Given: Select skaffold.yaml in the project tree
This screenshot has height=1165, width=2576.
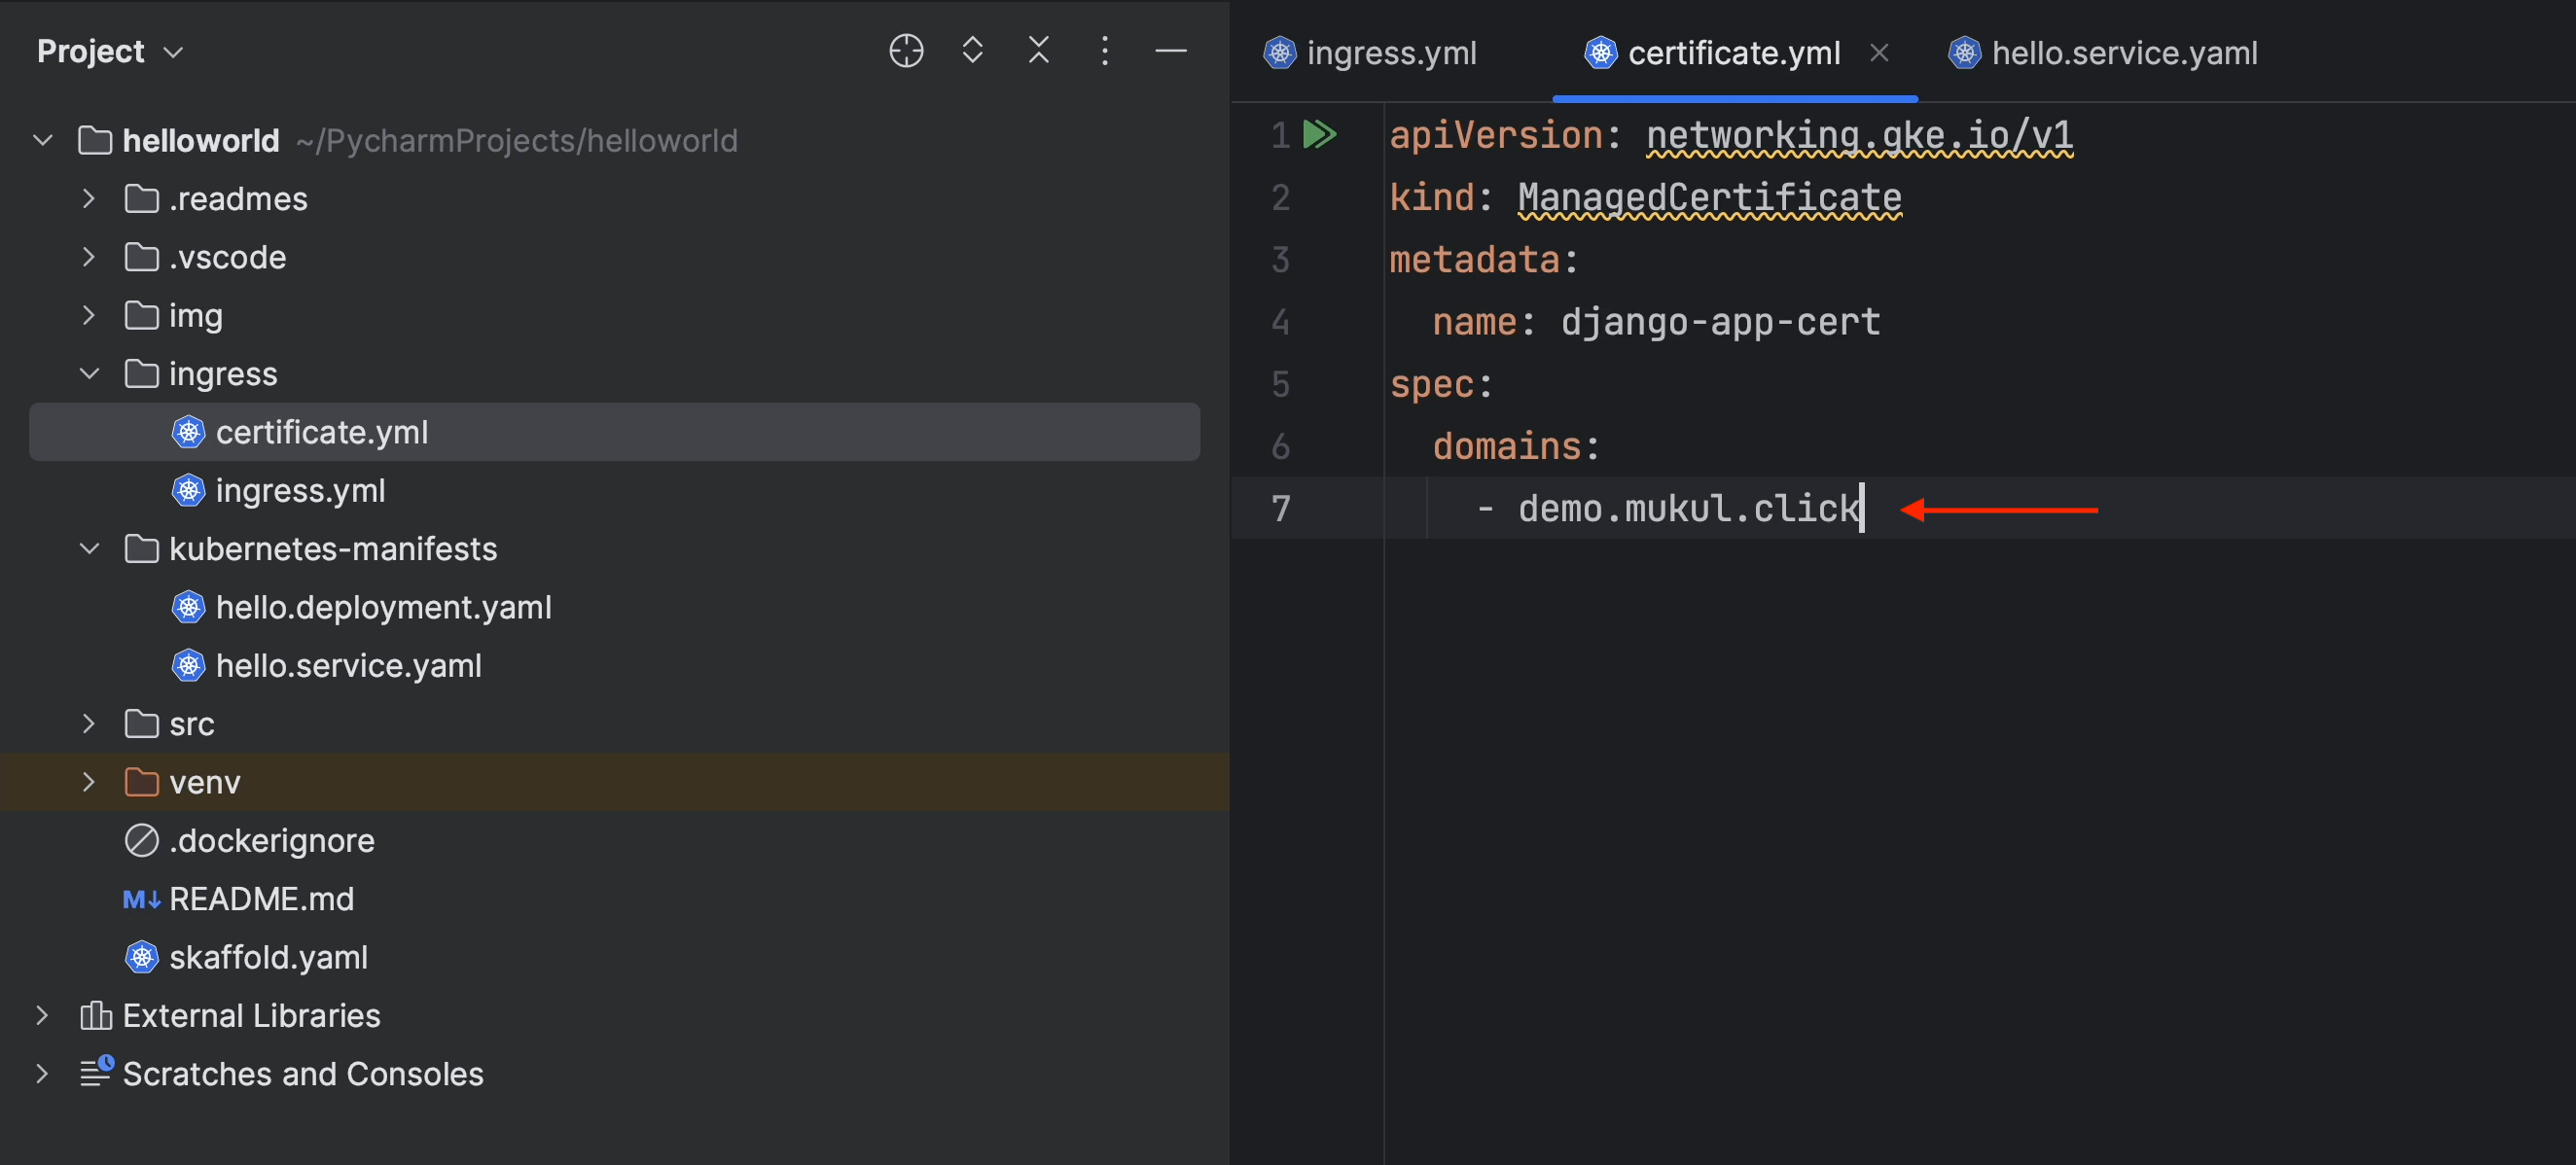Looking at the screenshot, I should pos(614,957).
